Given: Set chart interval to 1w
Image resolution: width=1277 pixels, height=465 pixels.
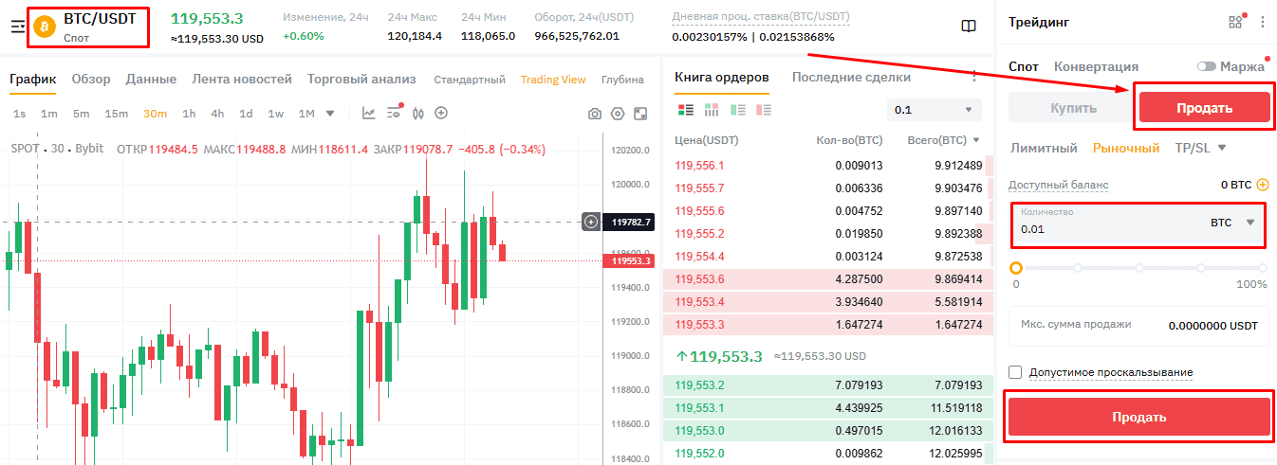Looking at the screenshot, I should 275,114.
